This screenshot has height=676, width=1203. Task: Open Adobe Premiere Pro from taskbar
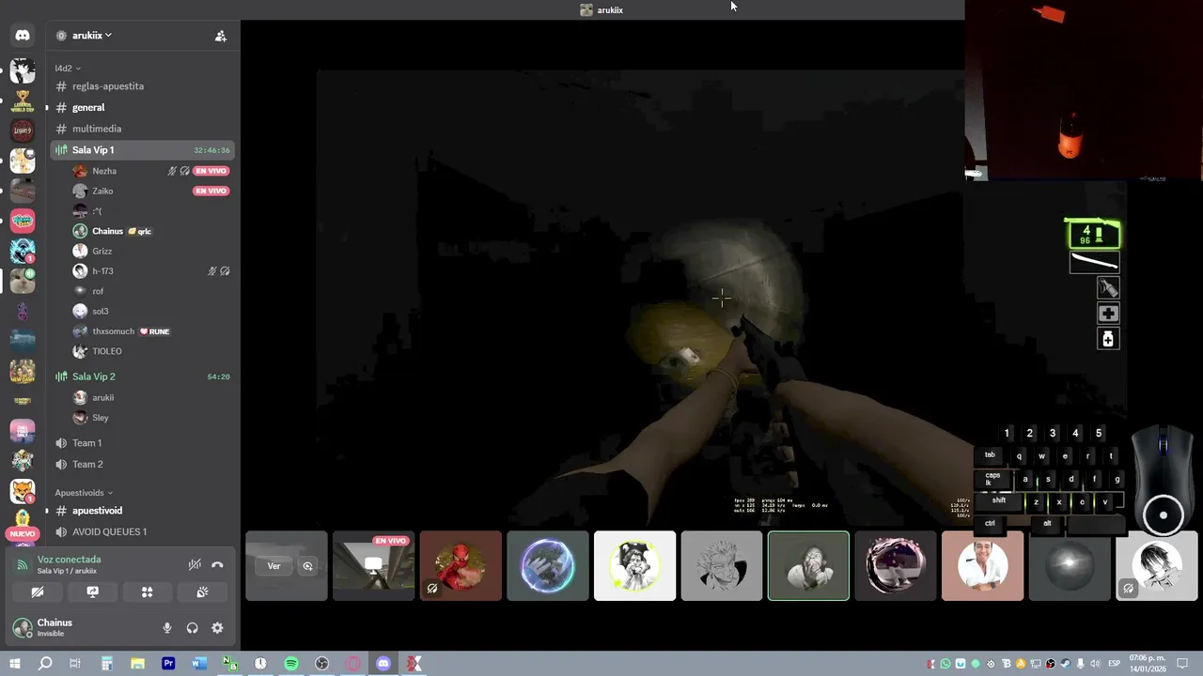168,664
